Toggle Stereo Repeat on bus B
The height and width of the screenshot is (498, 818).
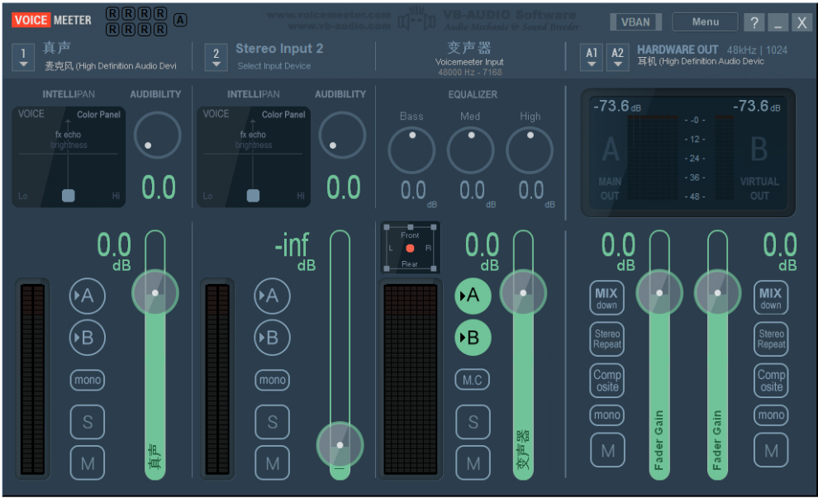tap(771, 339)
